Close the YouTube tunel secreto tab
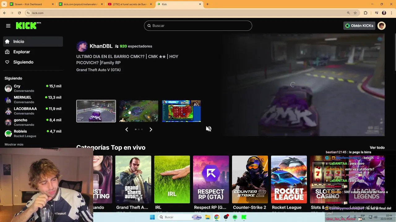 tap(151, 4)
